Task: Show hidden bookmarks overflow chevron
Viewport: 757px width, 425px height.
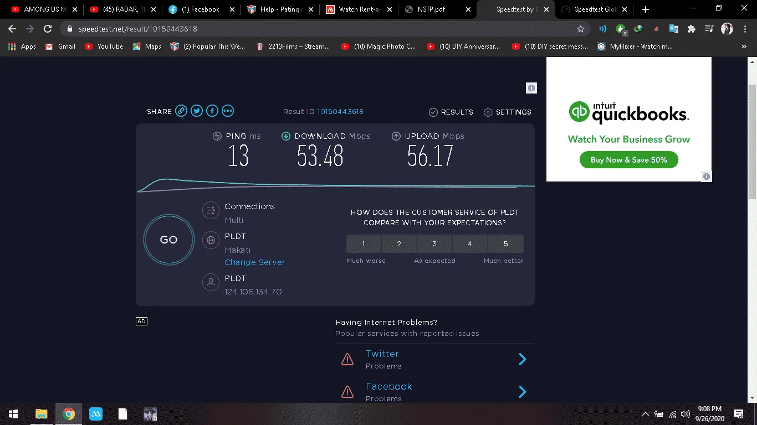Action: (744, 46)
